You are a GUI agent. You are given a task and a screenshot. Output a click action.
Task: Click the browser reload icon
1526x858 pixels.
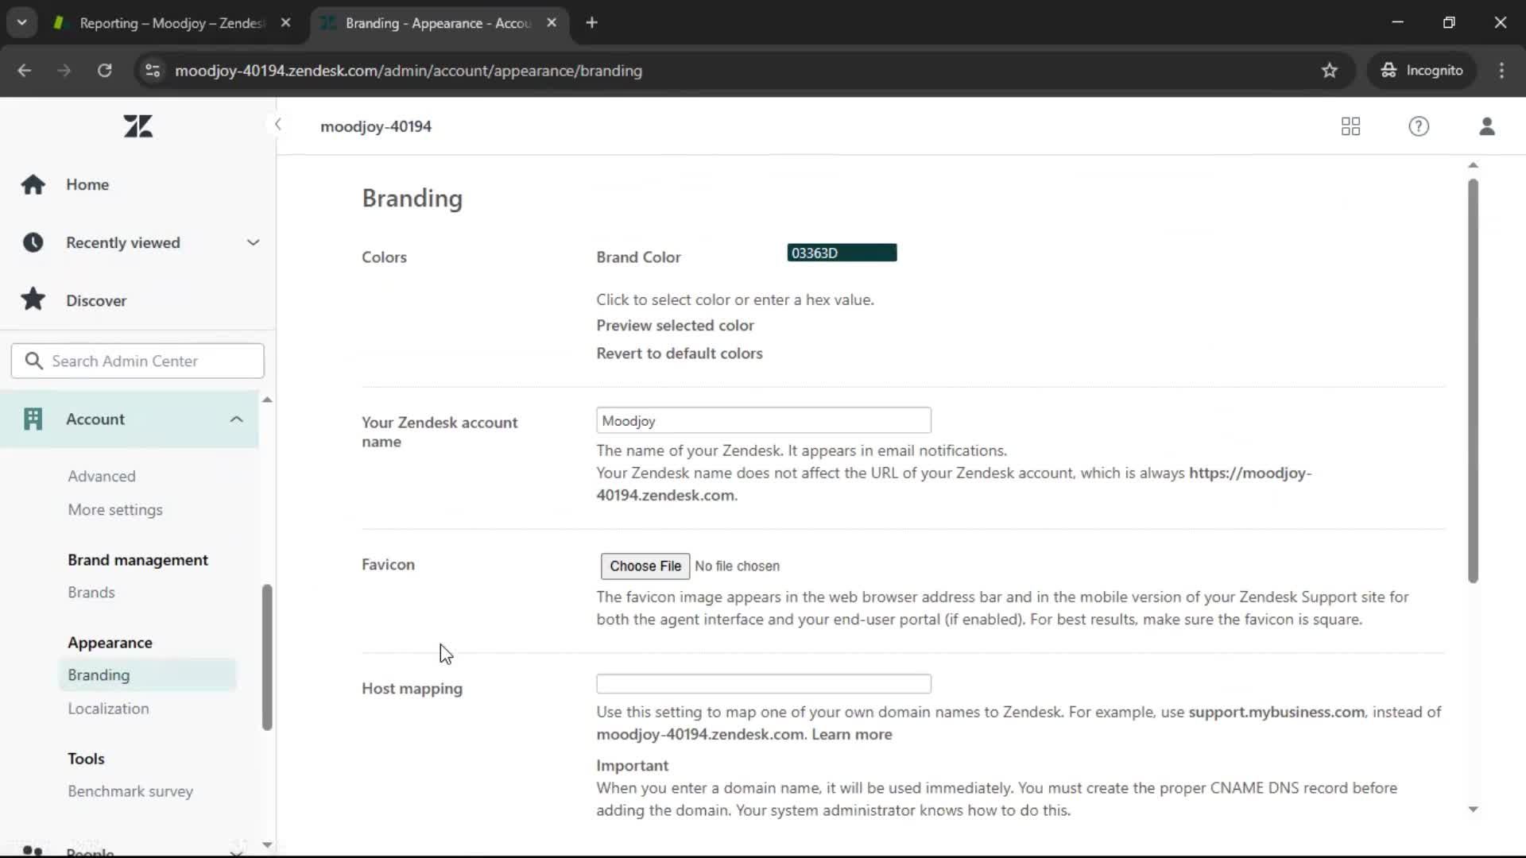105,71
